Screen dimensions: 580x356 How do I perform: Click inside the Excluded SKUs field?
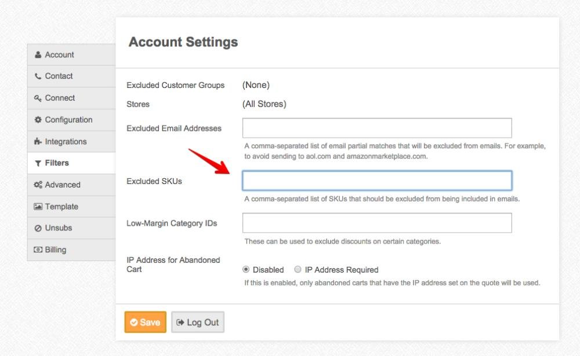(x=376, y=181)
